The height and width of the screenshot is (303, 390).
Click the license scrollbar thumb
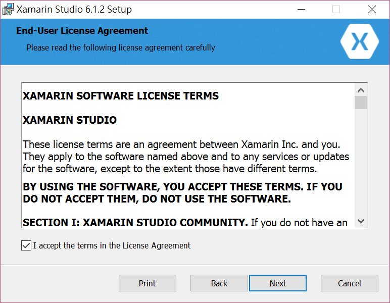point(361,103)
